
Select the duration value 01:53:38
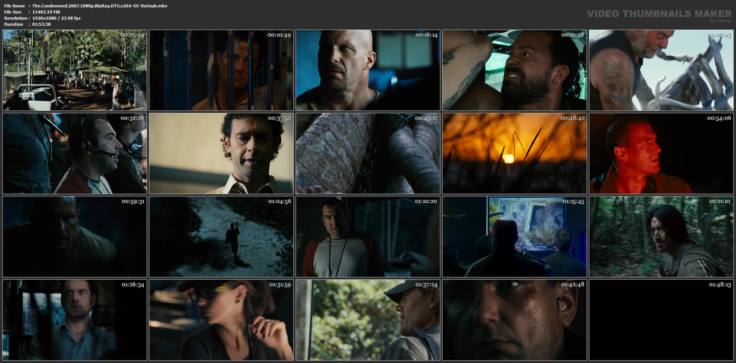pos(41,24)
